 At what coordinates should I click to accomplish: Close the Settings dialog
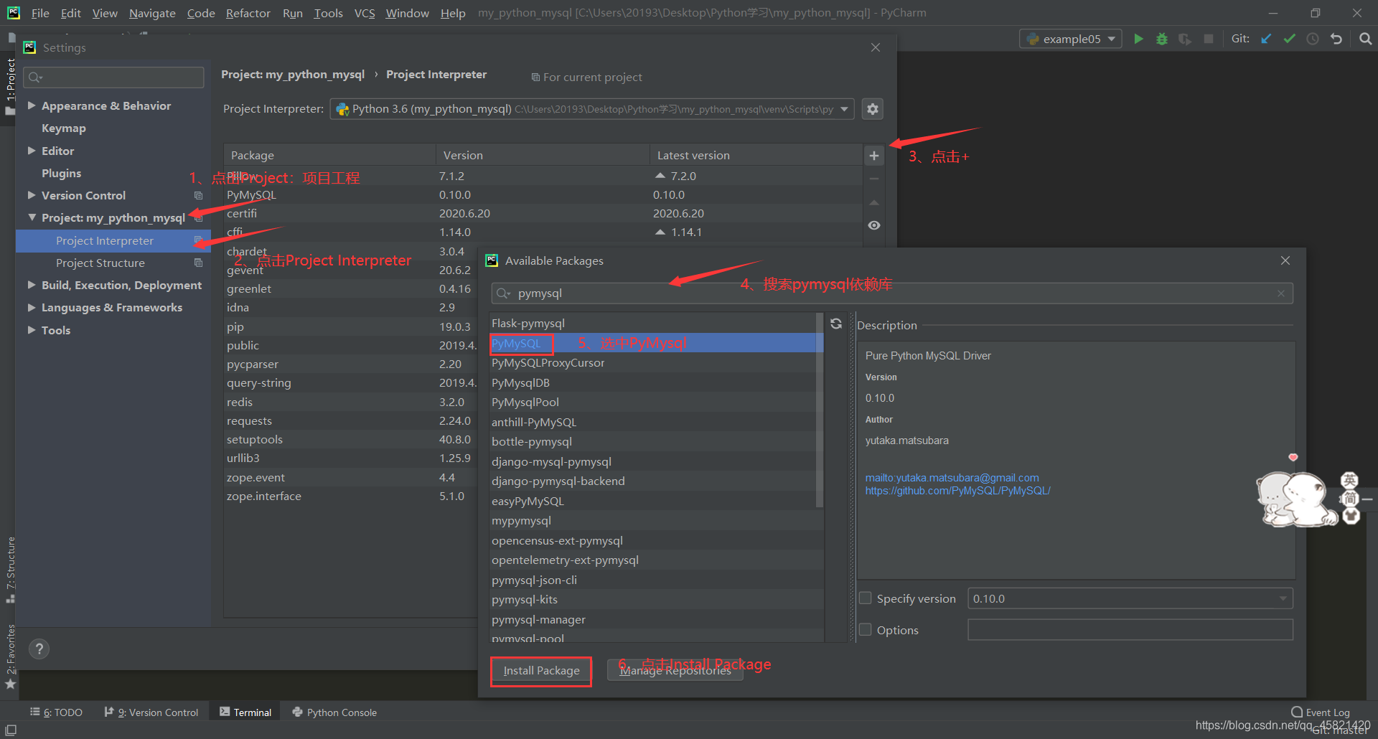[876, 47]
